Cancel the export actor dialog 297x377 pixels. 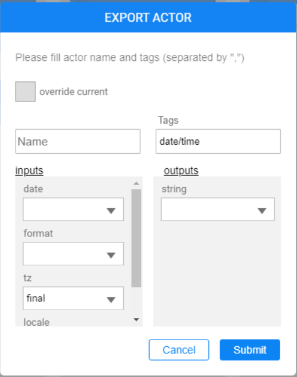179,350
